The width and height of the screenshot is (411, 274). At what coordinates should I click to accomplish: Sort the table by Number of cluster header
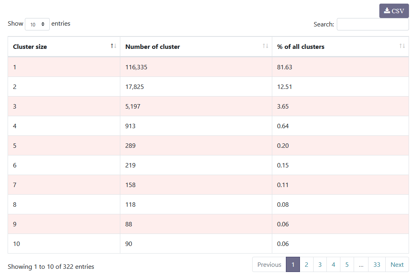point(152,46)
